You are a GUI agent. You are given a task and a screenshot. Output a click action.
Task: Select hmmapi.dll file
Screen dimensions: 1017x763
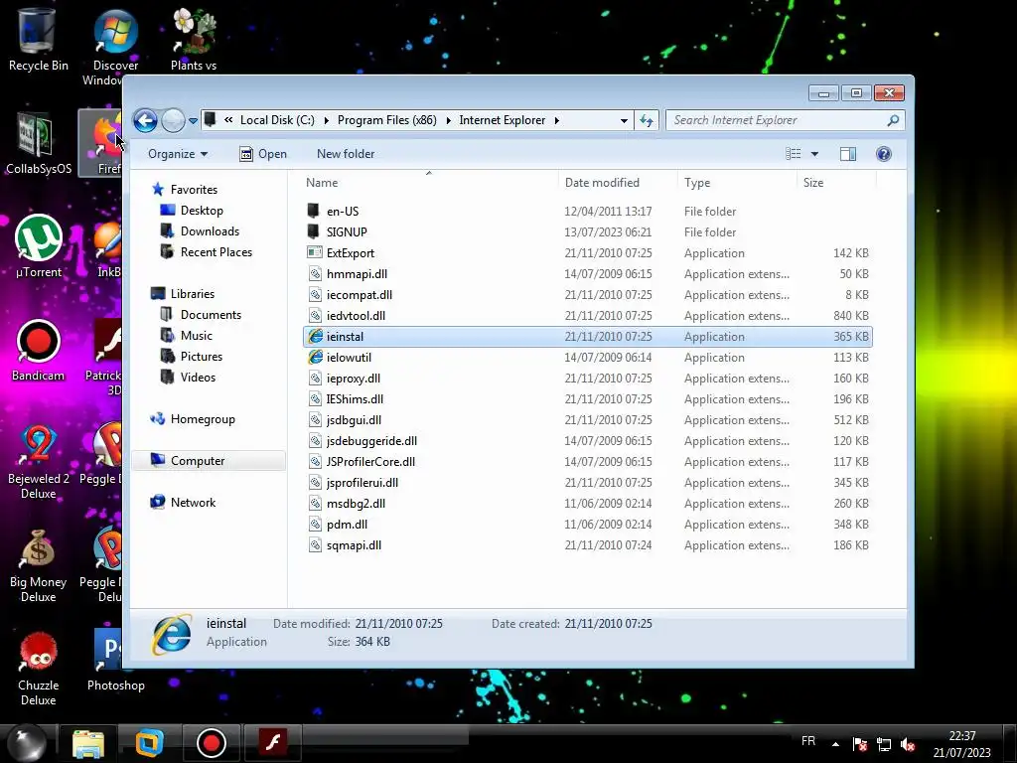[588, 274]
